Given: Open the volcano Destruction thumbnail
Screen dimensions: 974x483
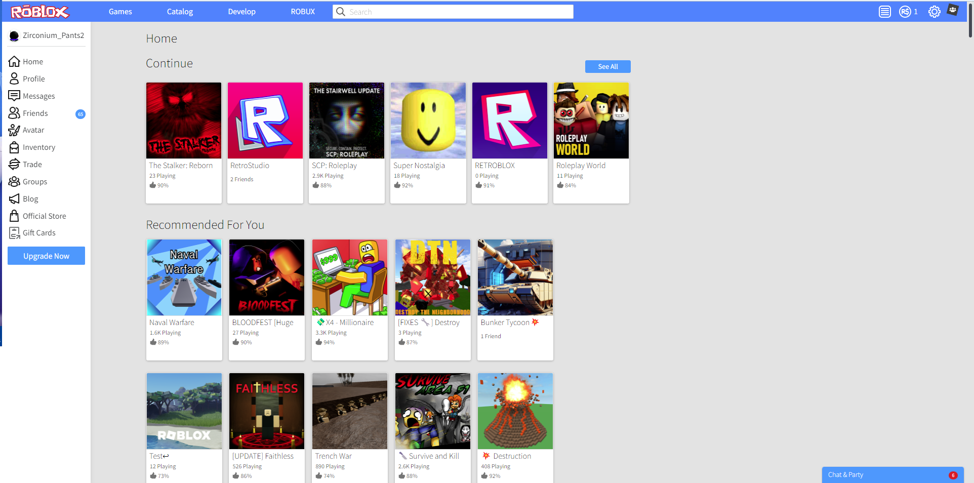Looking at the screenshot, I should [x=515, y=411].
